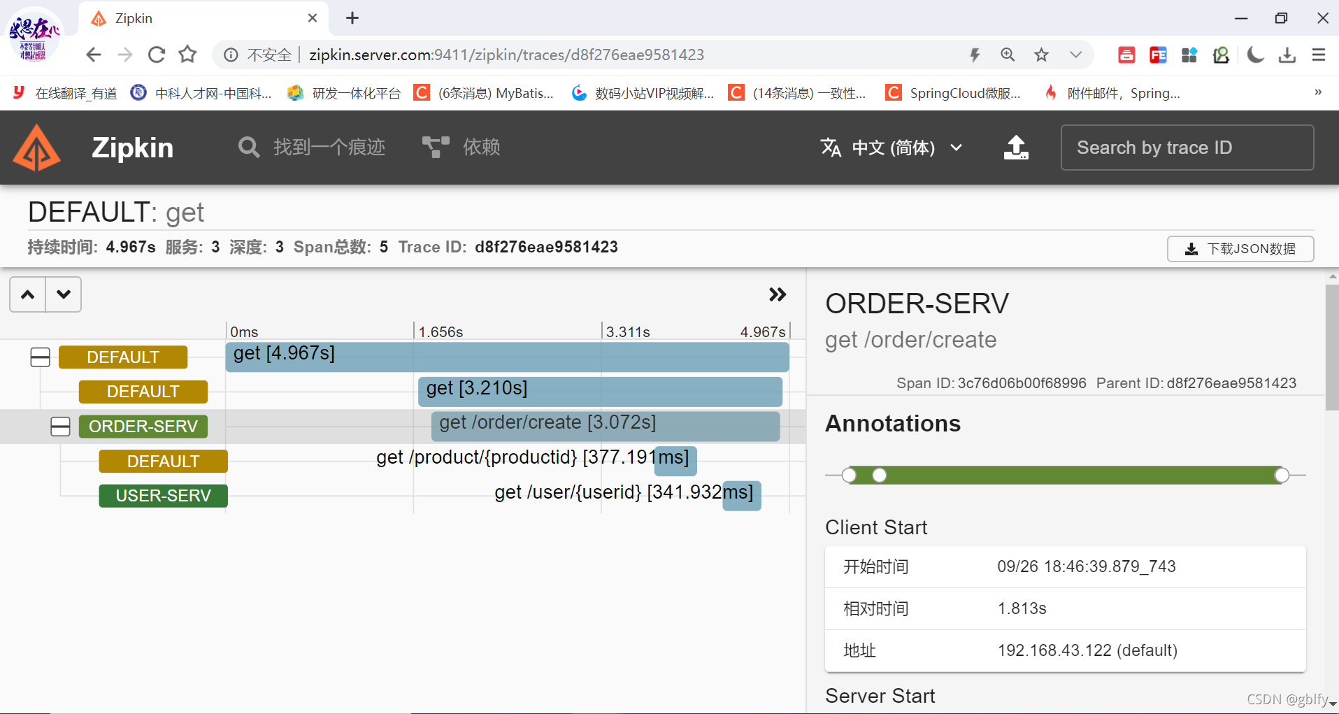Click the first annotation marker on timeline

849,476
